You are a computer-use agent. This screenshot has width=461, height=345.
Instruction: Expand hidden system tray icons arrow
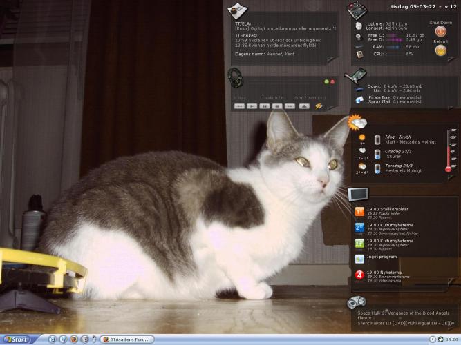432,339
